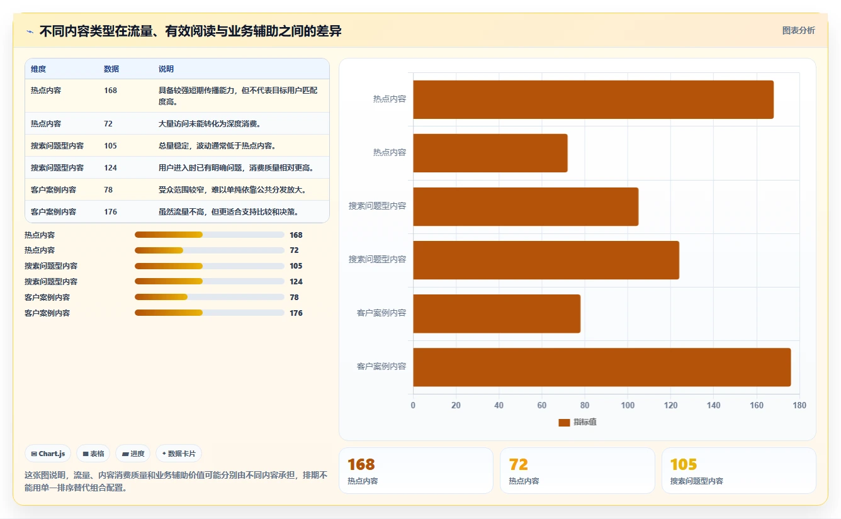
Task: Click the footer note starting 这张图说明
Action: [176, 481]
